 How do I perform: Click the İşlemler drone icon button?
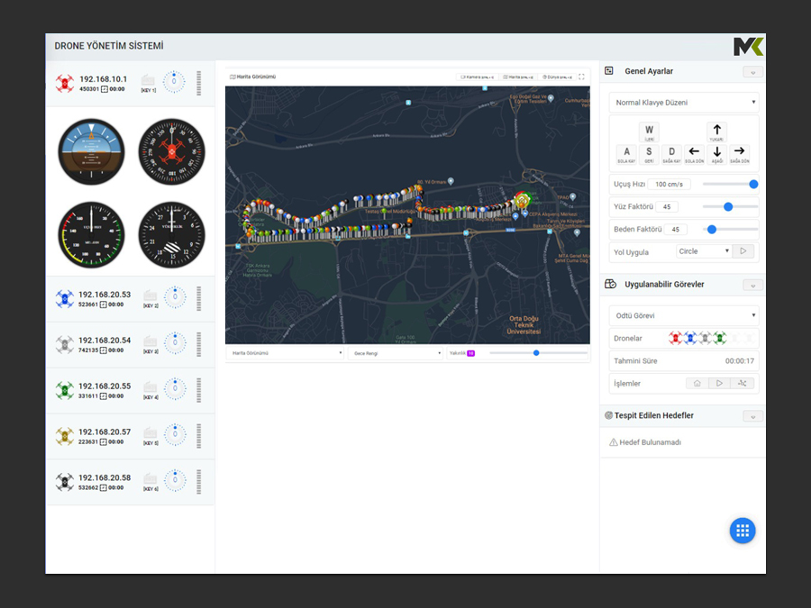click(x=743, y=384)
